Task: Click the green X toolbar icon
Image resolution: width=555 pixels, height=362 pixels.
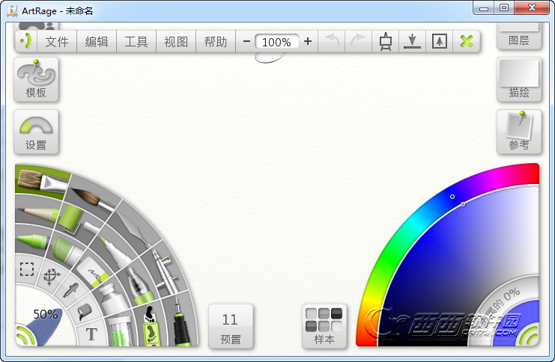Action: coord(467,42)
